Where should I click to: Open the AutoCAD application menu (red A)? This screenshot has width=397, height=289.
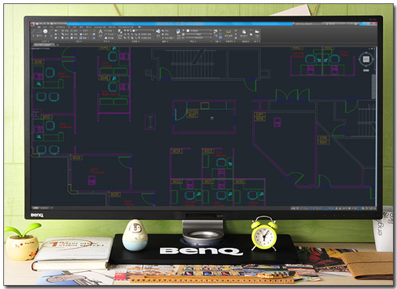[32, 24]
